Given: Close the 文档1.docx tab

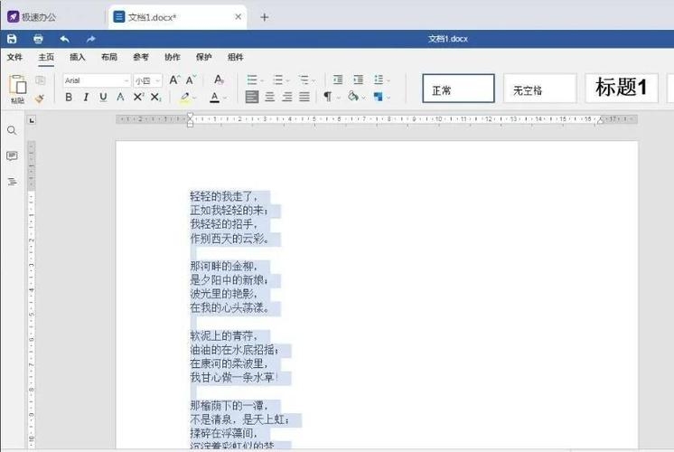Looking at the screenshot, I should coord(238,17).
